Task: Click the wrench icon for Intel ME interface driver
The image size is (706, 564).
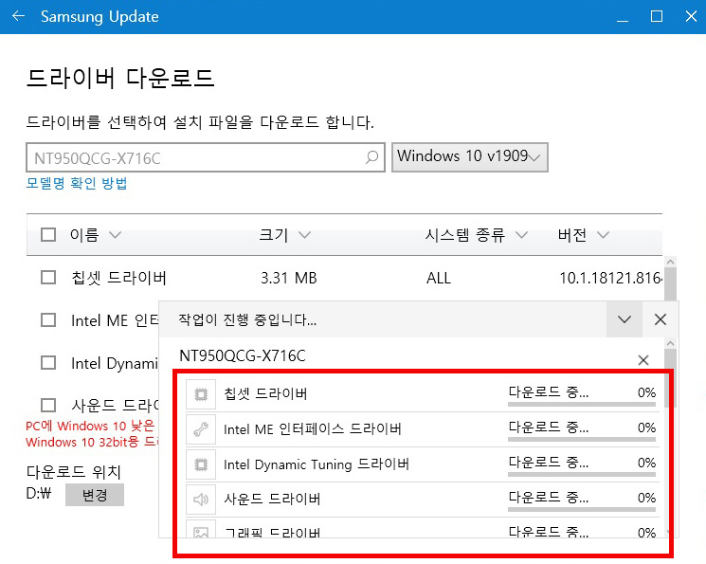Action: [201, 429]
